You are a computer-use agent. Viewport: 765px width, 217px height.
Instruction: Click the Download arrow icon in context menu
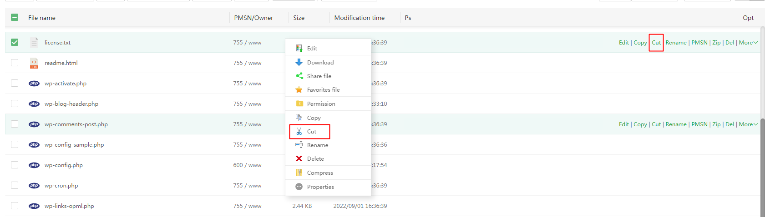click(299, 62)
